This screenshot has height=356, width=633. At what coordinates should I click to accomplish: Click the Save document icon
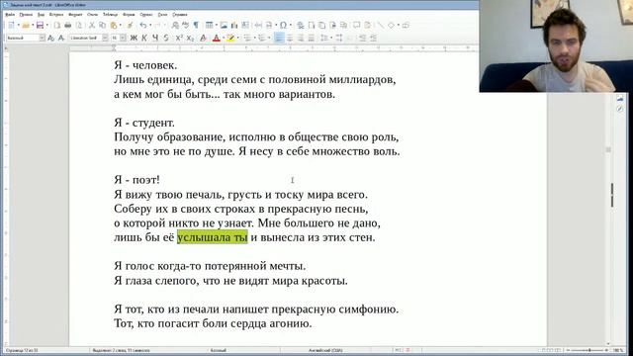(x=40, y=25)
